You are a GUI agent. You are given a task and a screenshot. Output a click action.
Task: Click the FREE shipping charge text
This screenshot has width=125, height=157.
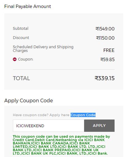pyautogui.click(x=109, y=50)
